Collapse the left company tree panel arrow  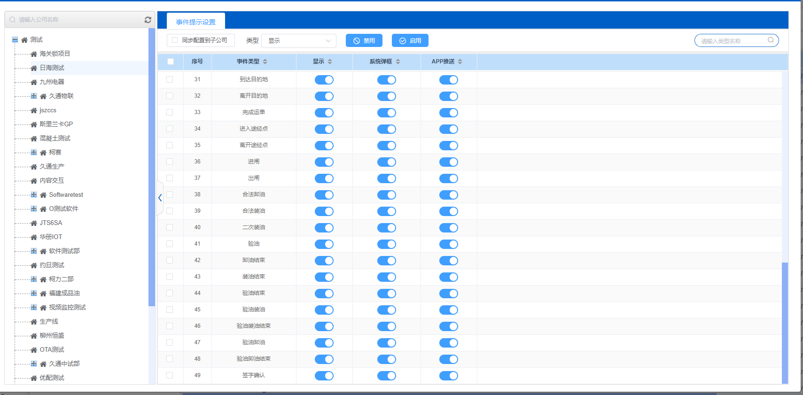click(160, 198)
